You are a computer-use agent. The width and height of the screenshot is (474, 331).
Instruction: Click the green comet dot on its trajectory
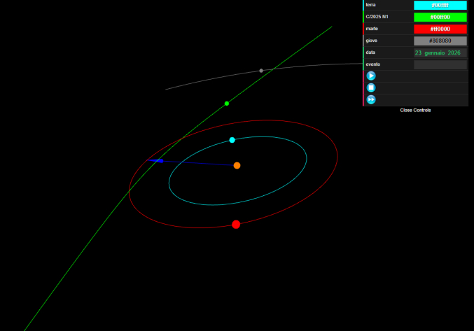click(x=227, y=104)
